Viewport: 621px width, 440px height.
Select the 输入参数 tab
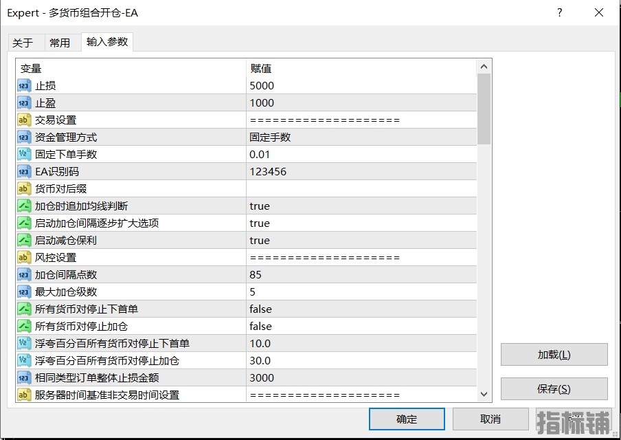point(107,42)
